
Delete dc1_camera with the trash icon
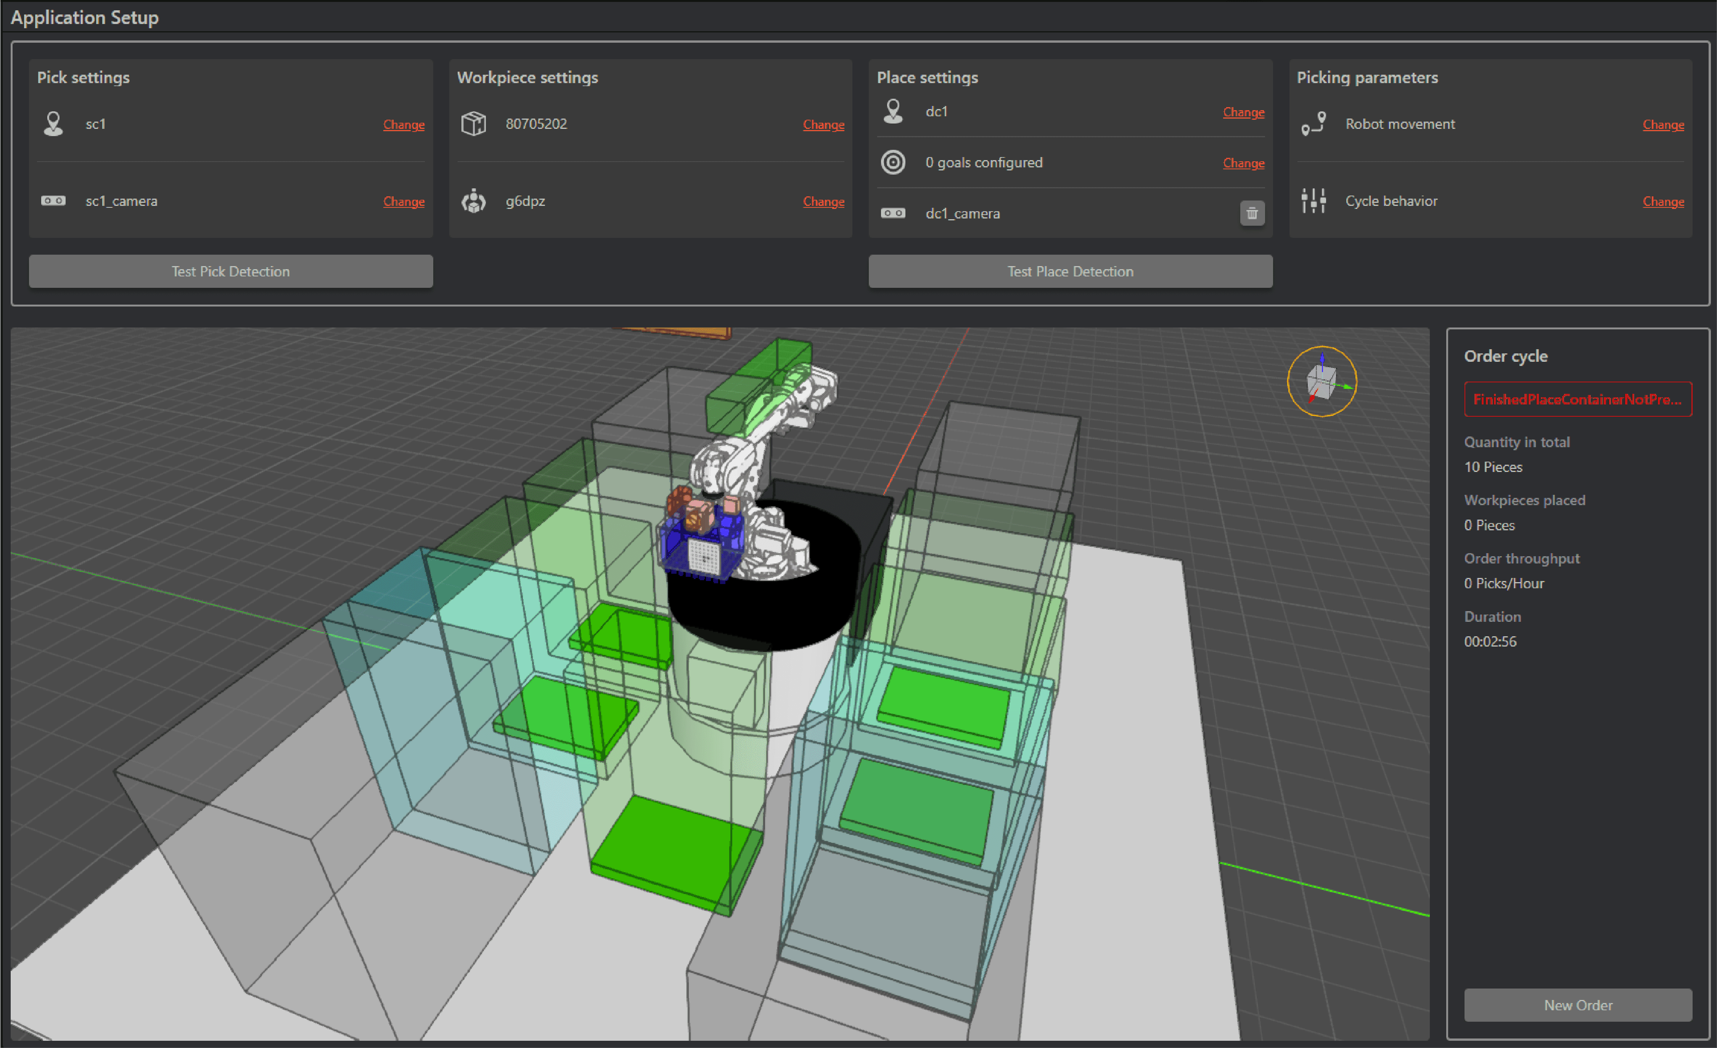click(1251, 213)
